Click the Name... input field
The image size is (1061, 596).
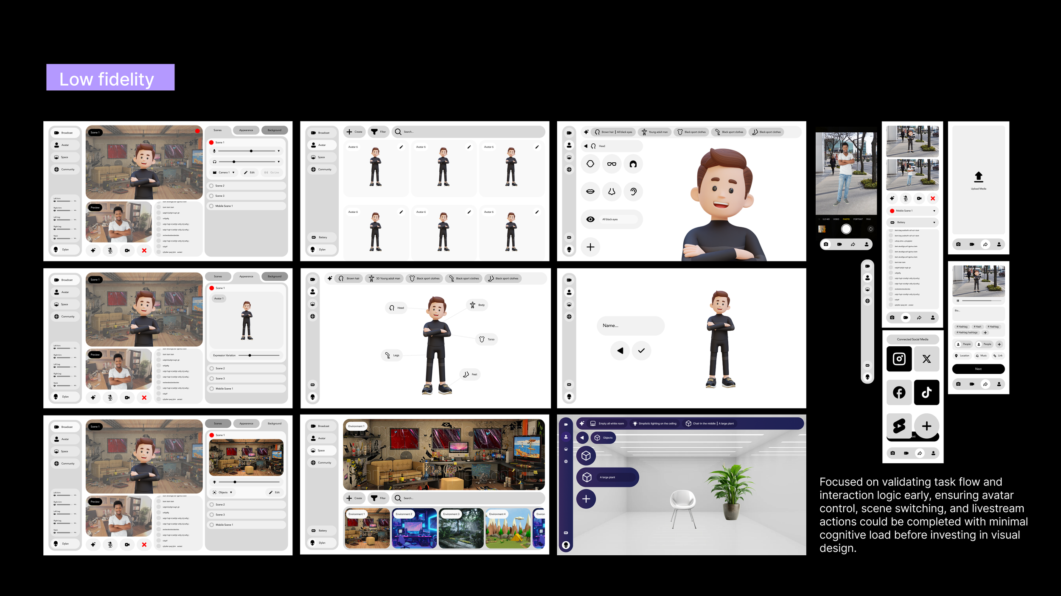pos(630,326)
